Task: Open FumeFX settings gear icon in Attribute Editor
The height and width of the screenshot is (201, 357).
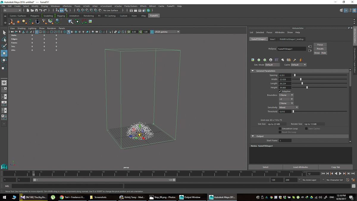Action: [270, 60]
